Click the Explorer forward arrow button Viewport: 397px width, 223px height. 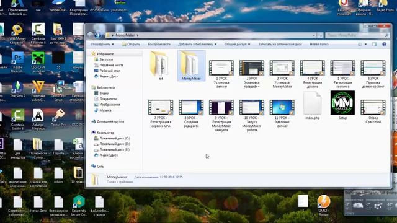(x=98, y=35)
